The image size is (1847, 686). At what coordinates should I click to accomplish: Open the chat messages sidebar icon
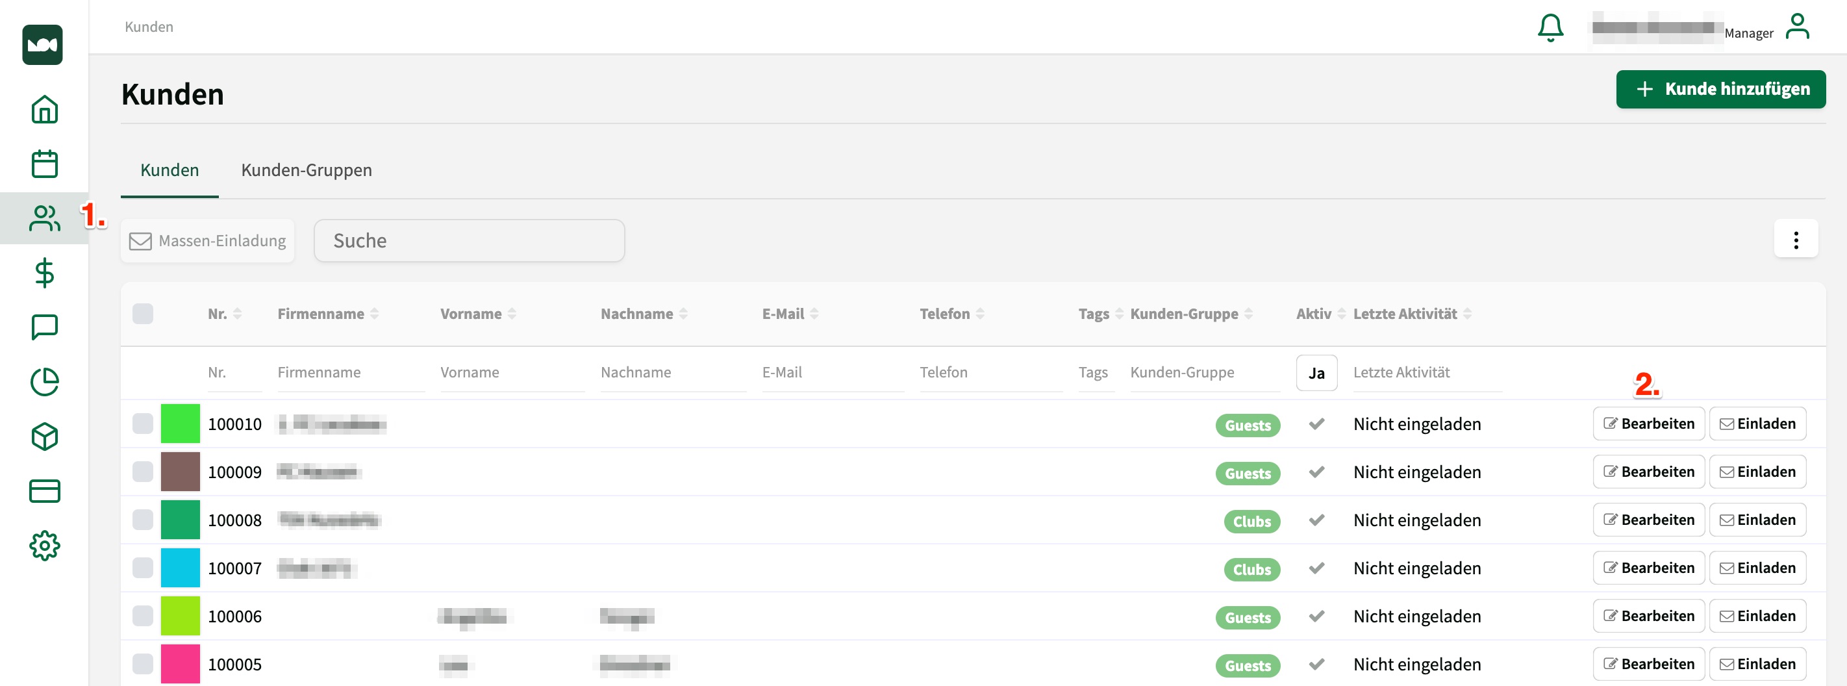pyautogui.click(x=44, y=327)
